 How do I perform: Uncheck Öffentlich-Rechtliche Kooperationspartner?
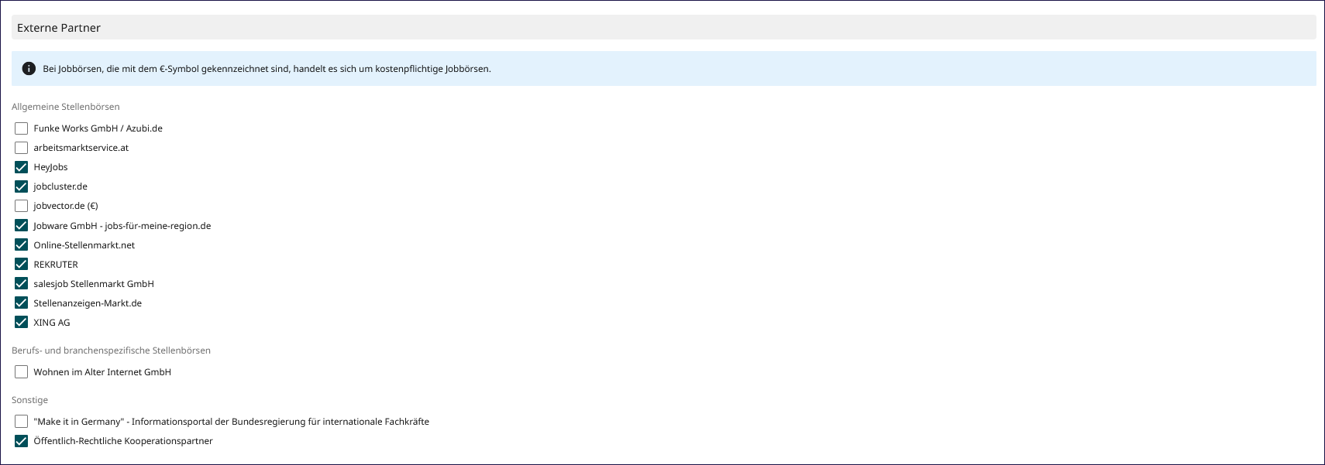pos(22,441)
